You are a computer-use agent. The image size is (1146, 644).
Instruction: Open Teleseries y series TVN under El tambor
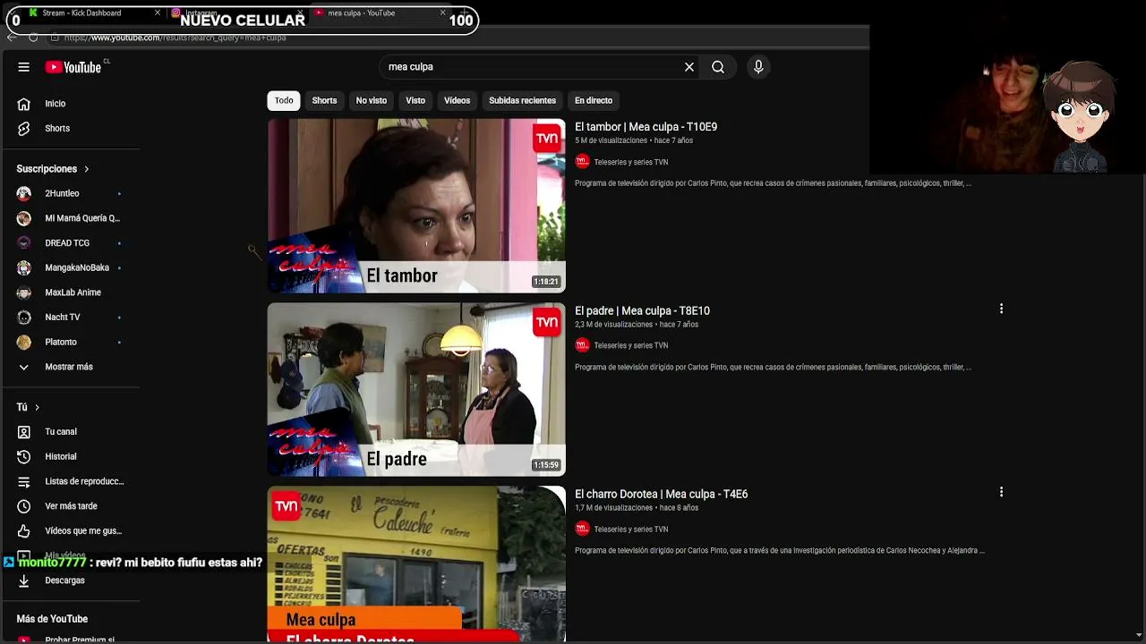click(631, 162)
